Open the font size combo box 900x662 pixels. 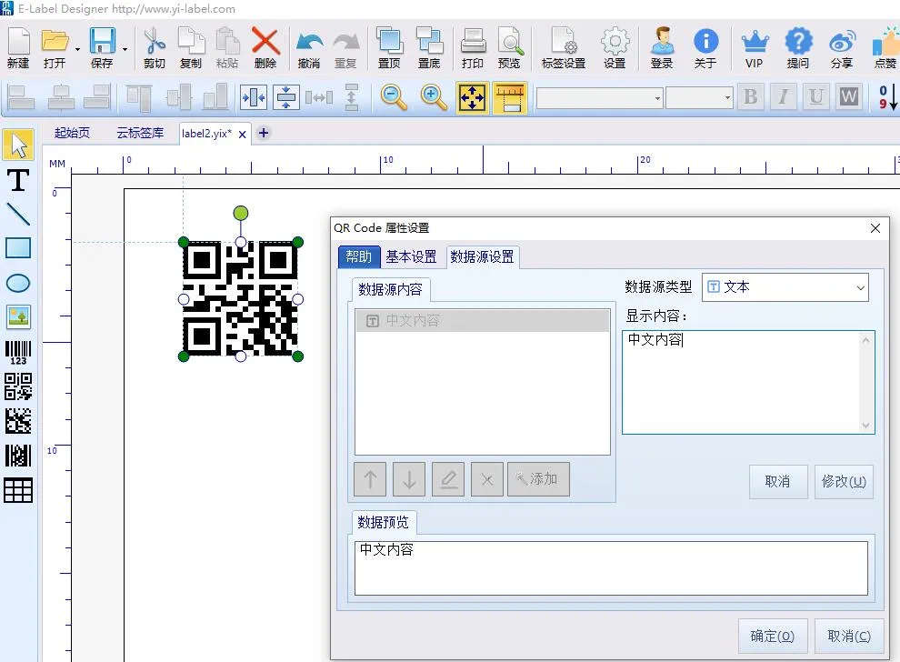699,98
